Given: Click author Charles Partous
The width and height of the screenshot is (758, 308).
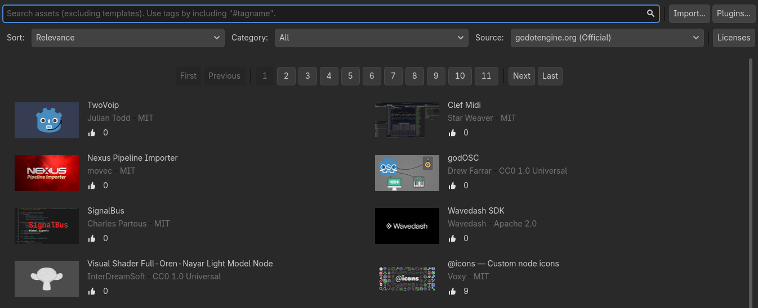Looking at the screenshot, I should pos(117,224).
